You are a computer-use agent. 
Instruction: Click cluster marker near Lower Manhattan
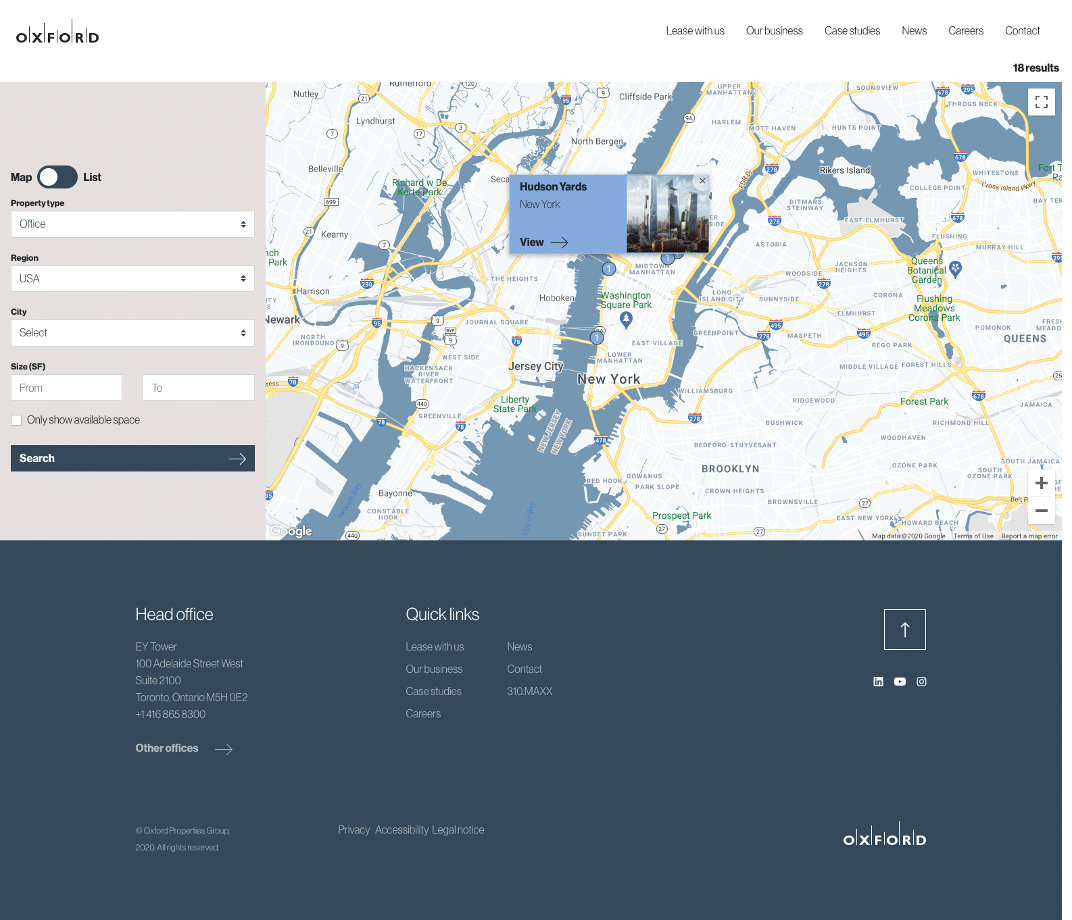597,338
